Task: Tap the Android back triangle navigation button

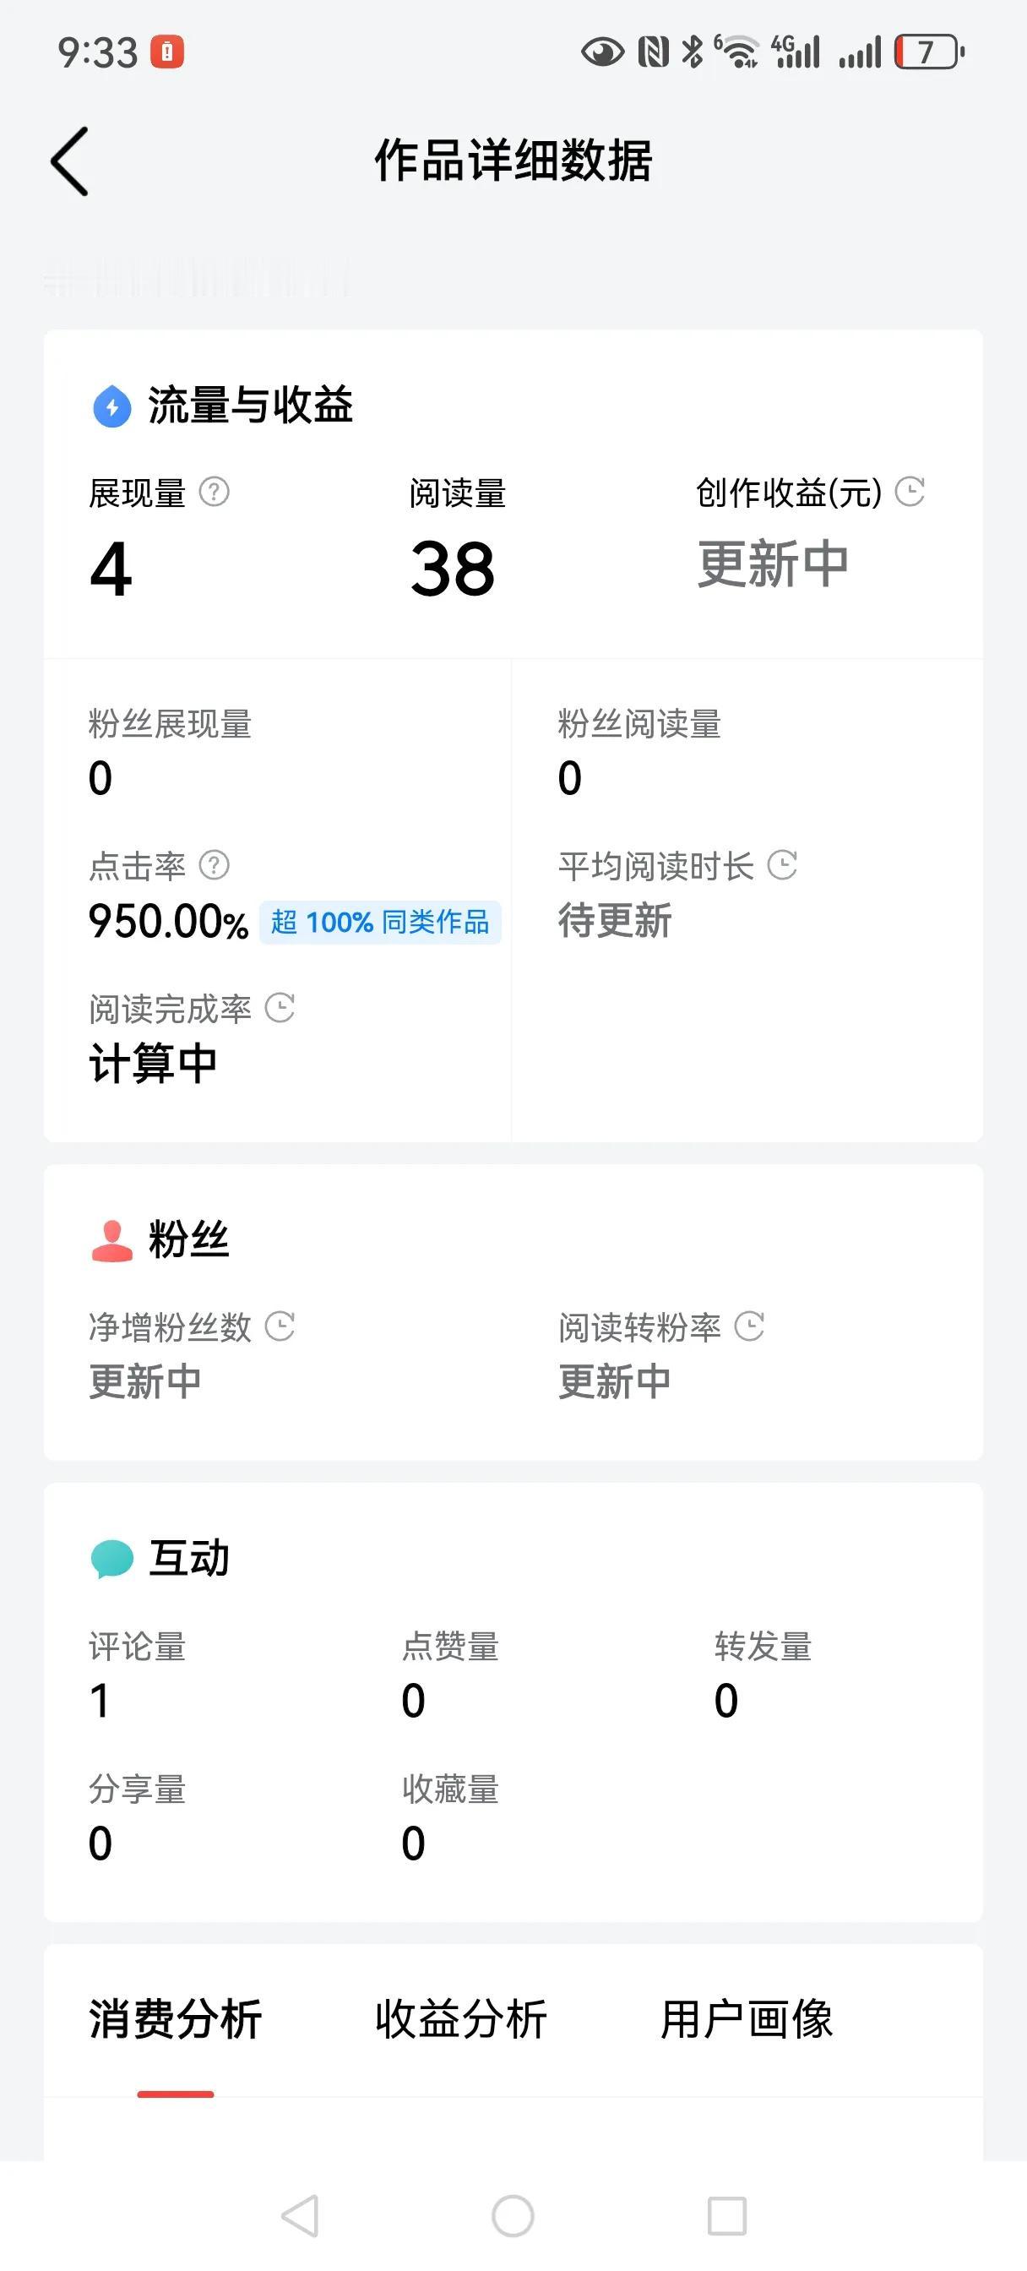Action: pyautogui.click(x=300, y=2215)
